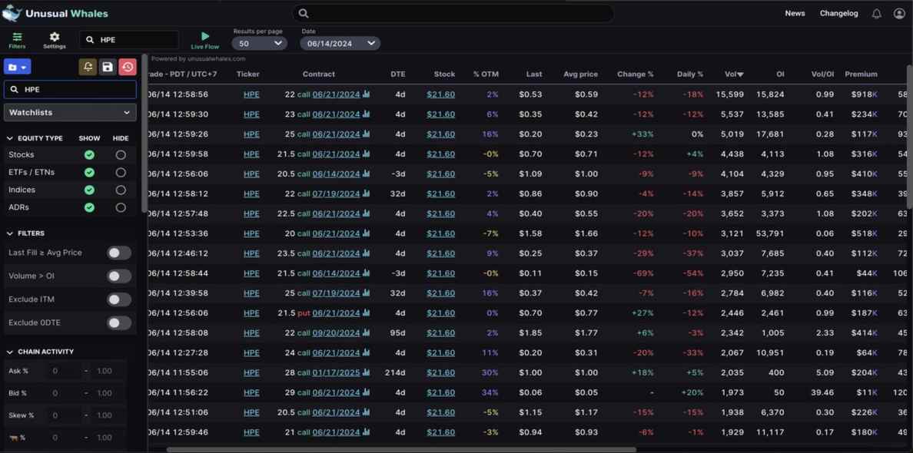Click the save disk icon button
The width and height of the screenshot is (913, 453).
tap(108, 67)
